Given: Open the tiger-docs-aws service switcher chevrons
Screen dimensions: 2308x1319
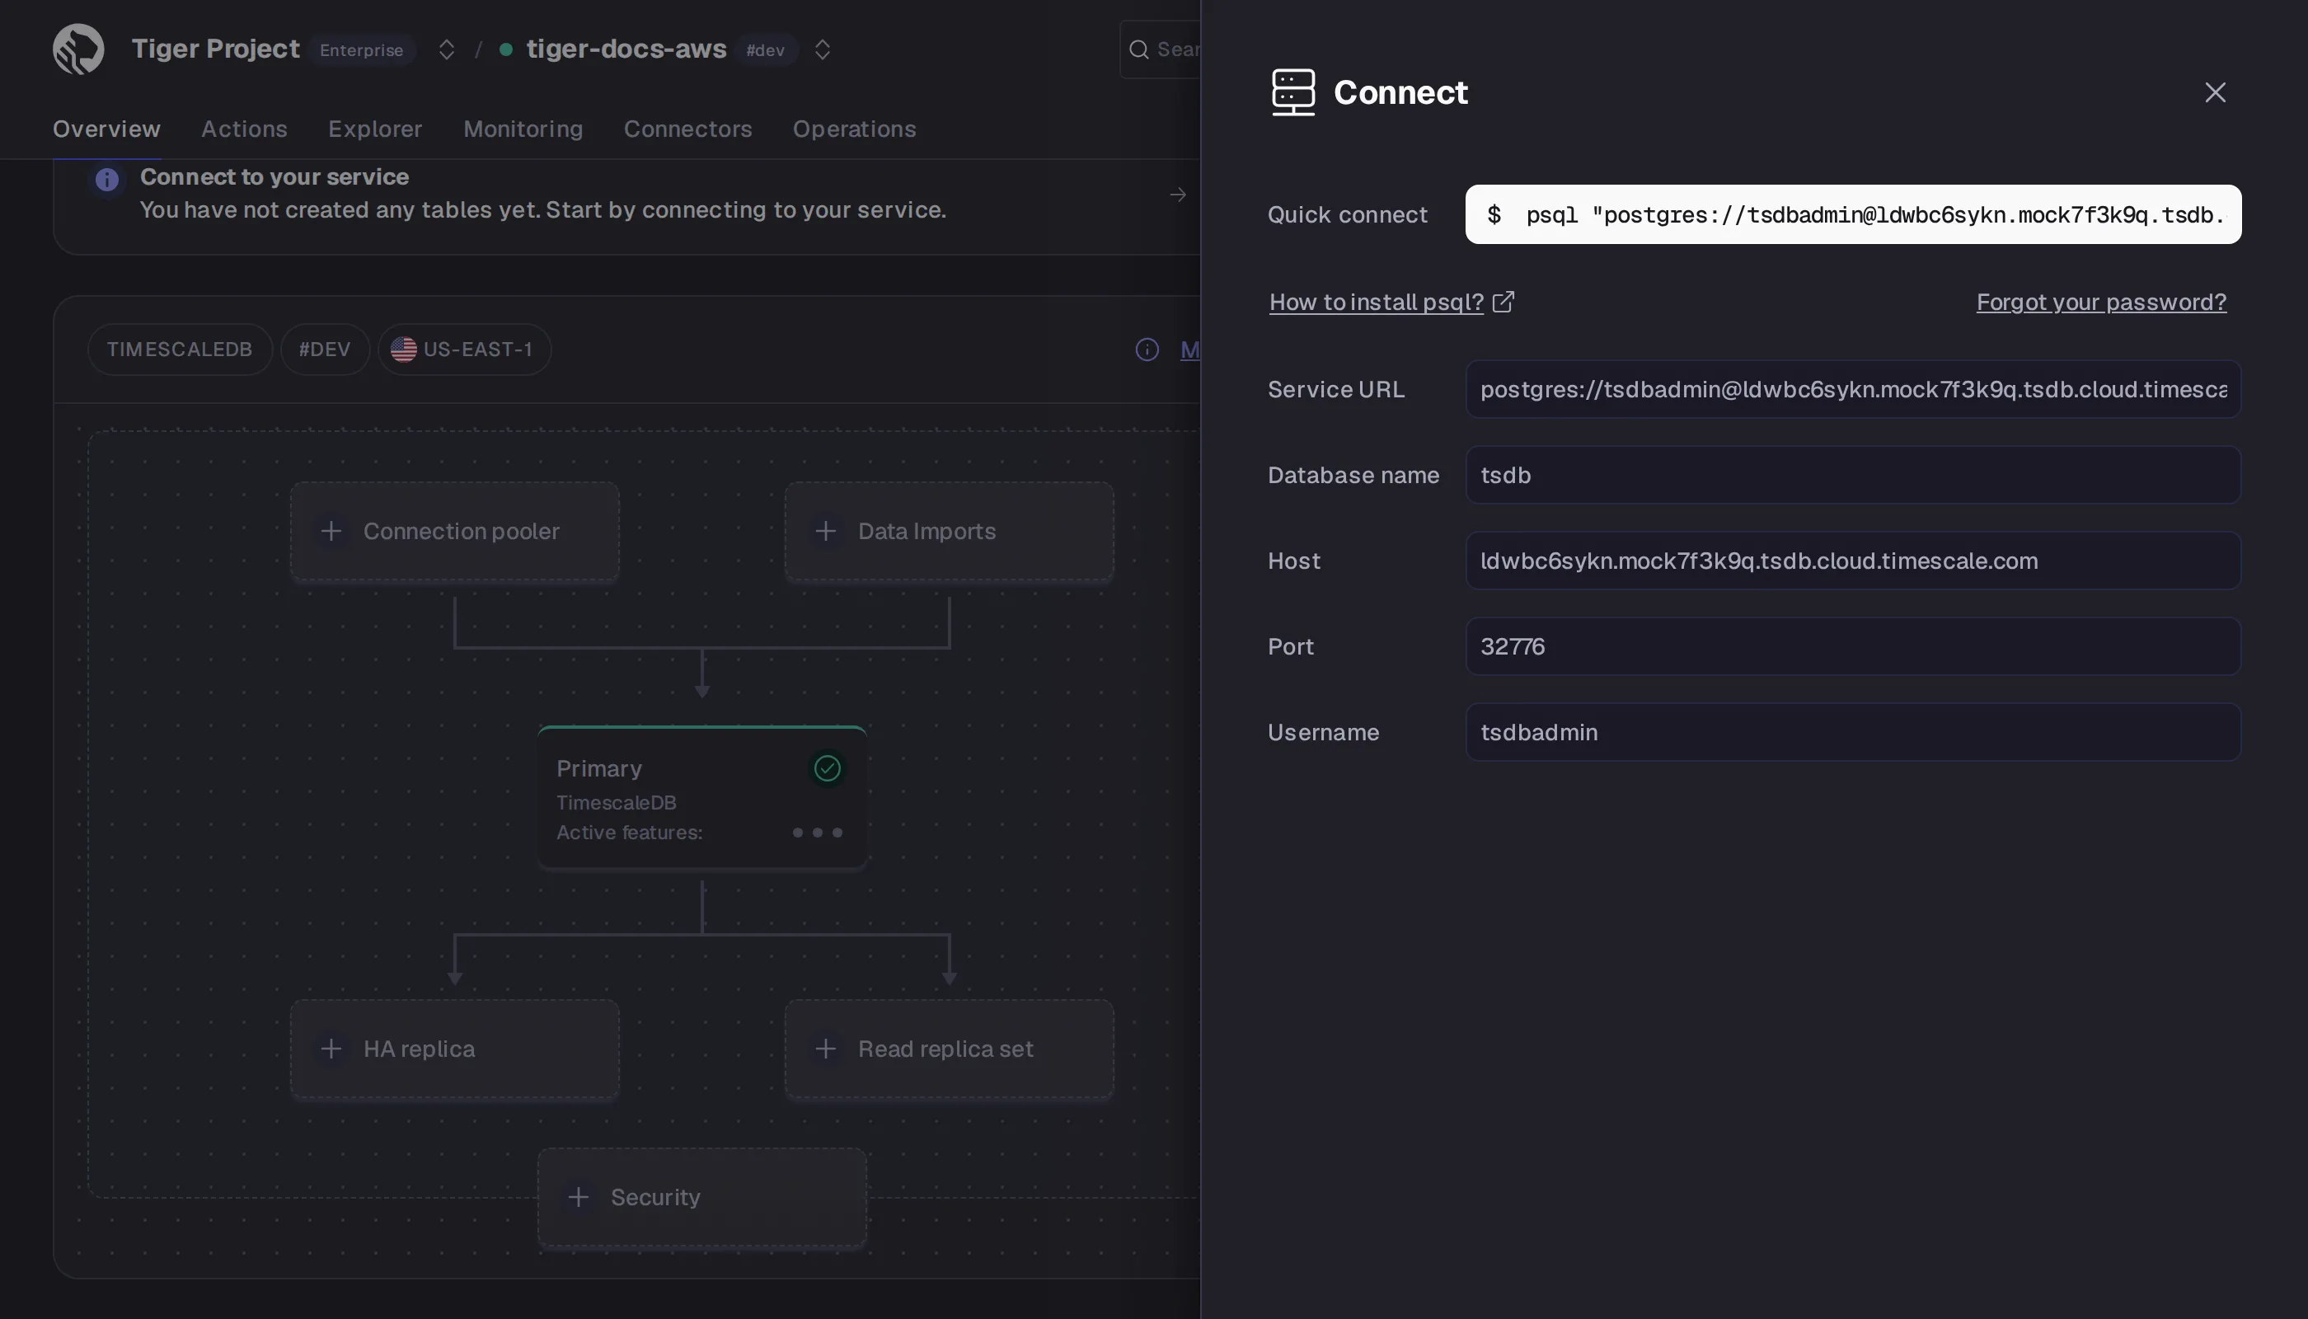Looking at the screenshot, I should (823, 49).
